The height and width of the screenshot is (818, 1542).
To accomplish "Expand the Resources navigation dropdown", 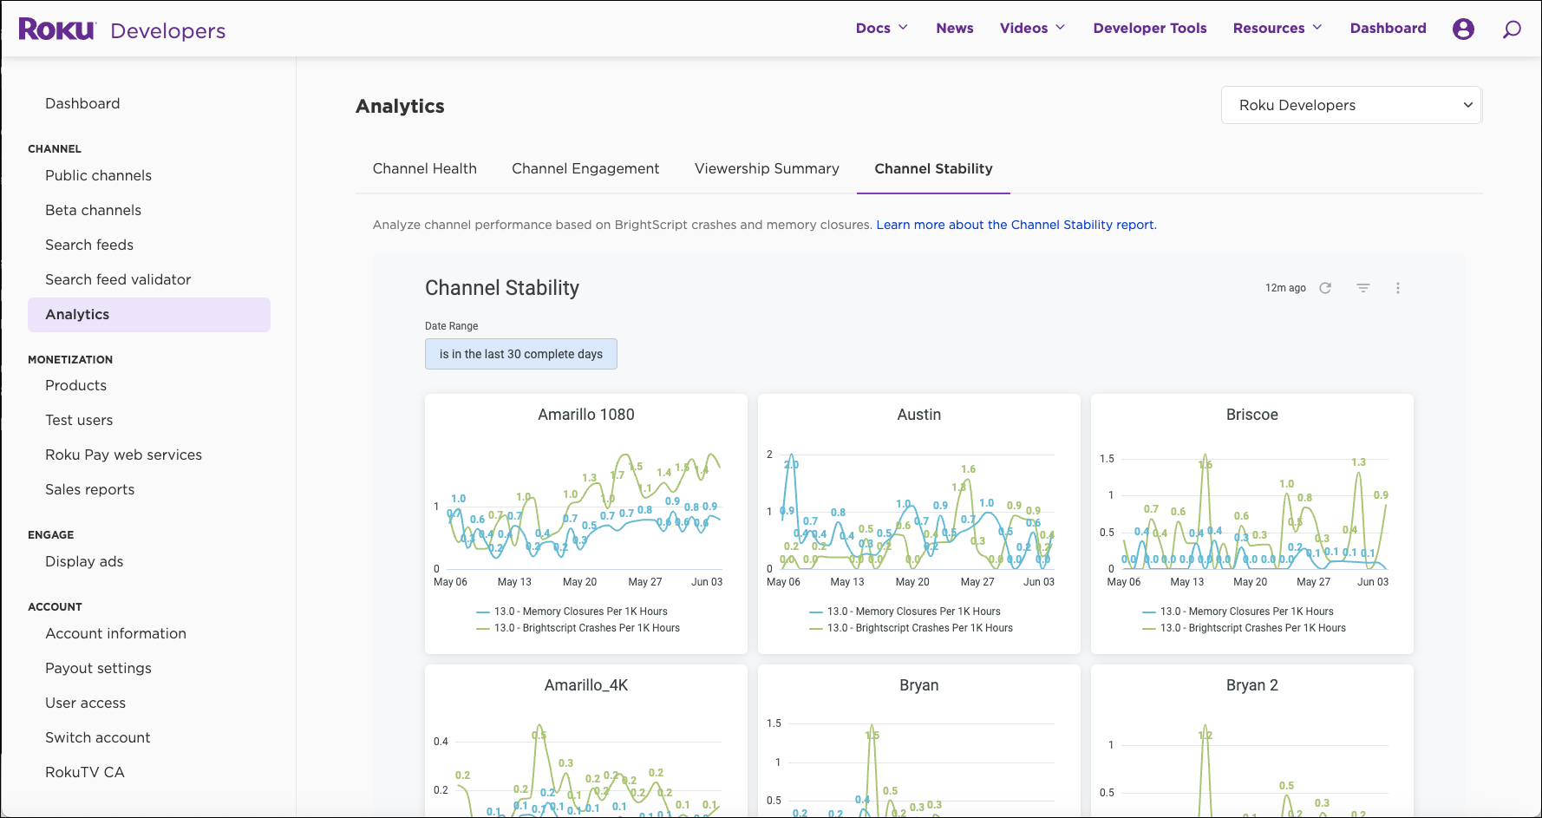I will pyautogui.click(x=1277, y=28).
